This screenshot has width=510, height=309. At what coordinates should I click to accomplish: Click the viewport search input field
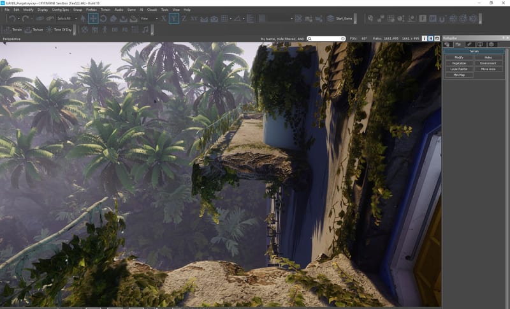click(326, 38)
